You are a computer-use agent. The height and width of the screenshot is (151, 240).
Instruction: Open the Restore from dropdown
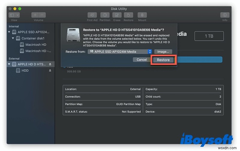click(120, 52)
